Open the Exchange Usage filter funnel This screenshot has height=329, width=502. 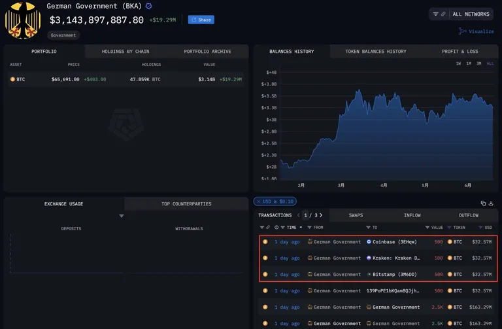[122, 216]
